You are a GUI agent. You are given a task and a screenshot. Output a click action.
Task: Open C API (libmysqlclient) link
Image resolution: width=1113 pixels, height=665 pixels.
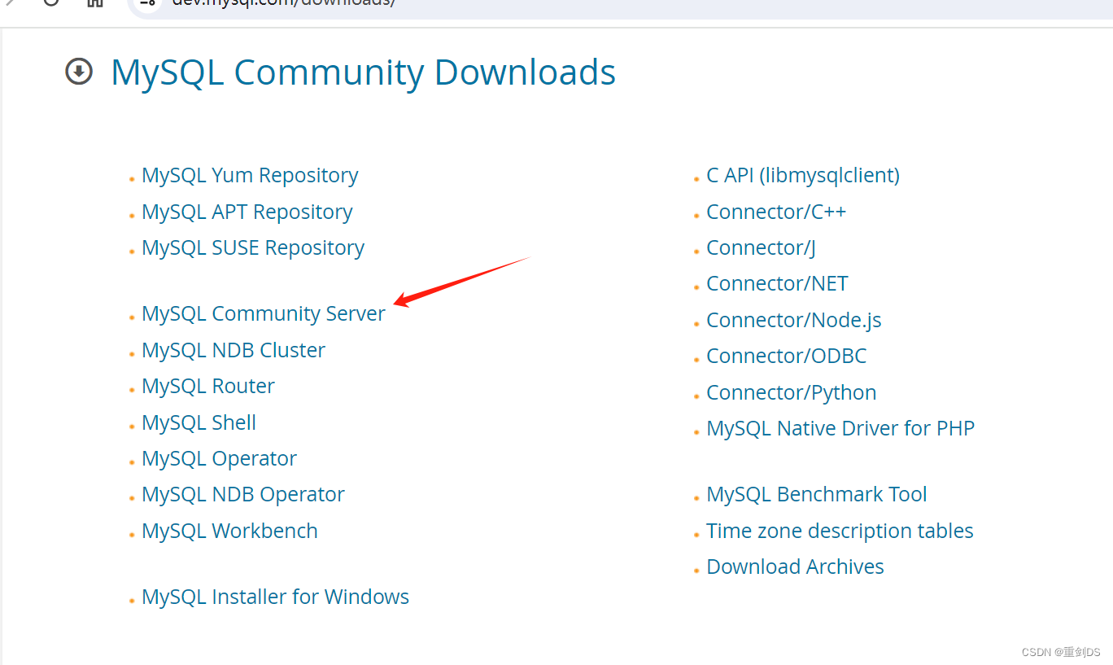[803, 175]
